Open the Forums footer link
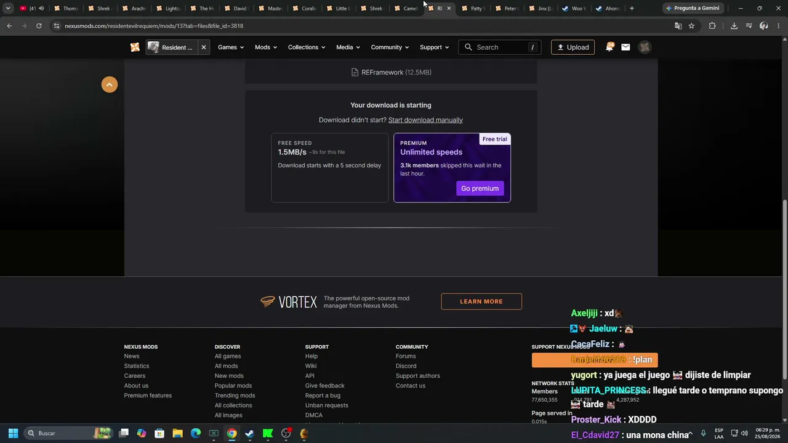The width and height of the screenshot is (788, 443). tap(406, 356)
